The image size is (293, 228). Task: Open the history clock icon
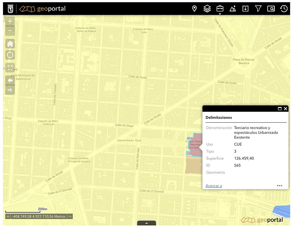pyautogui.click(x=284, y=8)
